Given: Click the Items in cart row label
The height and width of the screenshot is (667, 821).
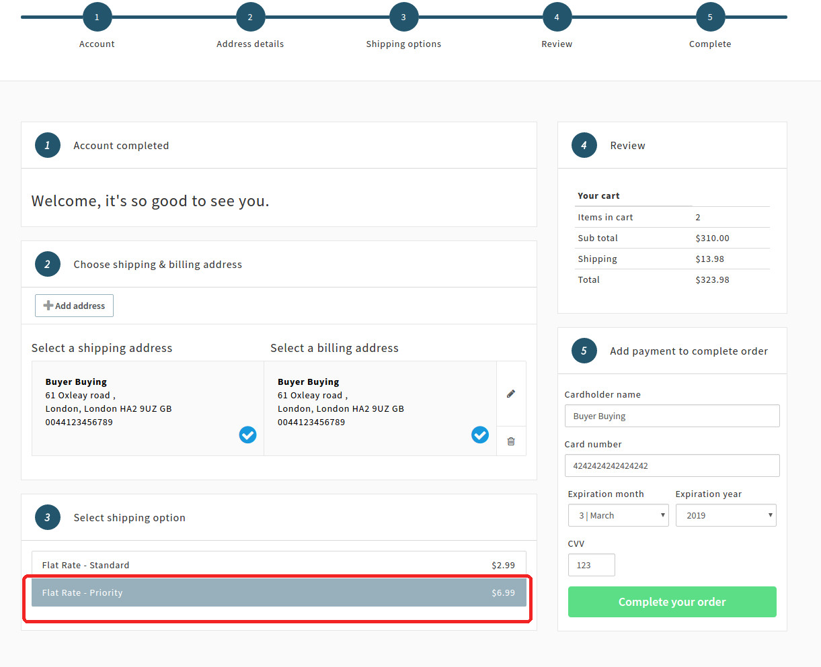Looking at the screenshot, I should [x=605, y=218].
